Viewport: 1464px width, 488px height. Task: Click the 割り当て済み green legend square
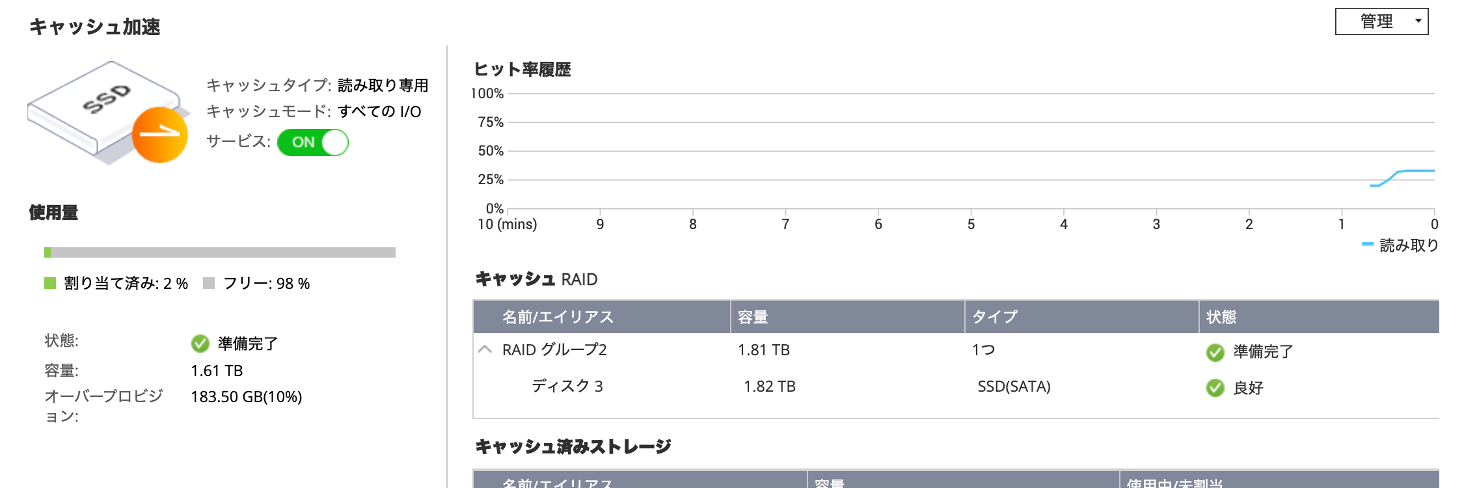49,283
